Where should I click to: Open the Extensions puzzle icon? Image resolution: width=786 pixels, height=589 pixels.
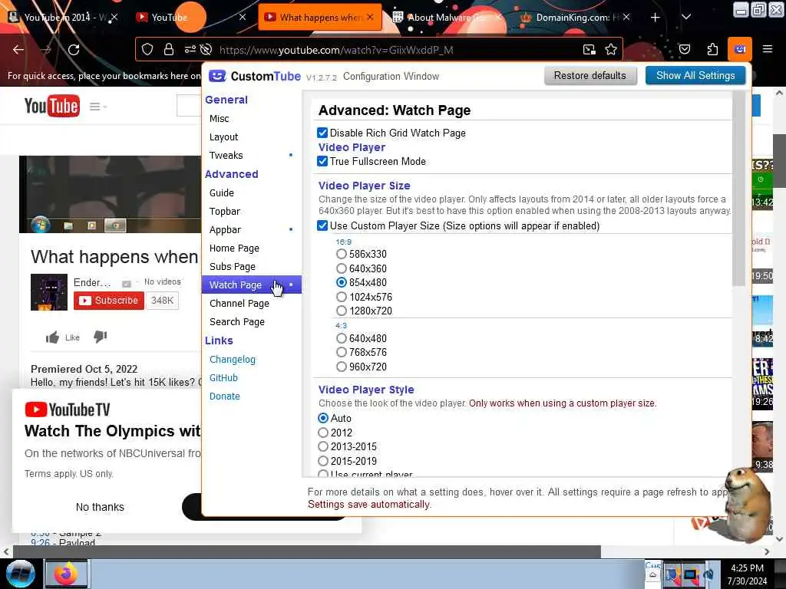[x=712, y=49]
